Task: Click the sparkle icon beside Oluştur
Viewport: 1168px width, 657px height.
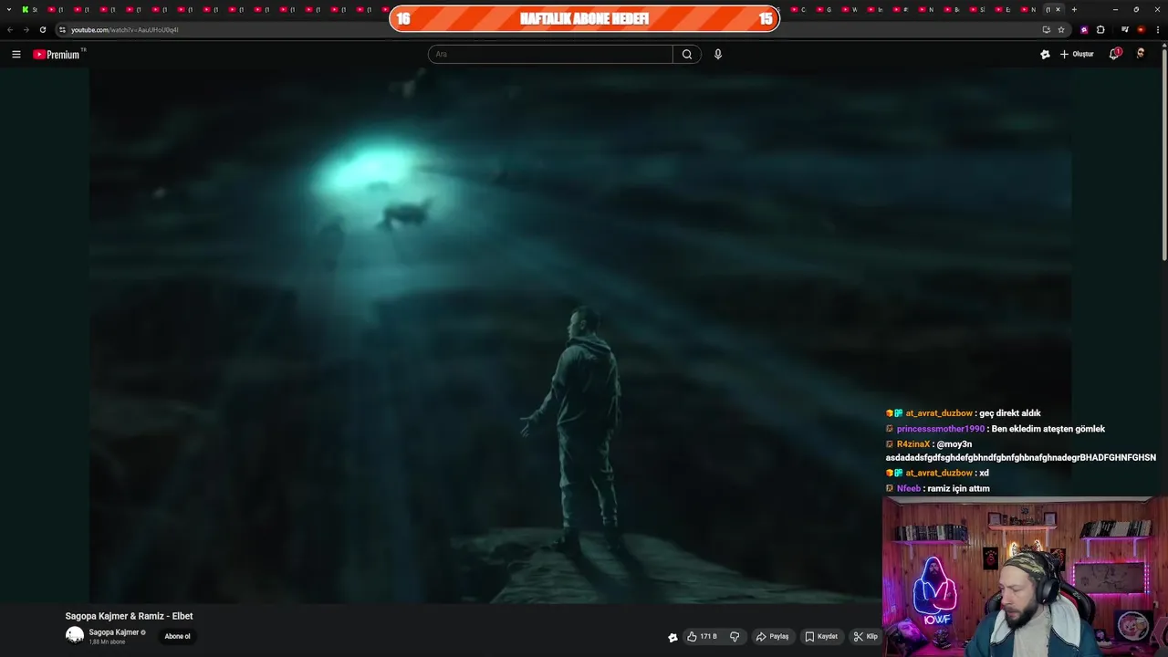Action: 1045,54
